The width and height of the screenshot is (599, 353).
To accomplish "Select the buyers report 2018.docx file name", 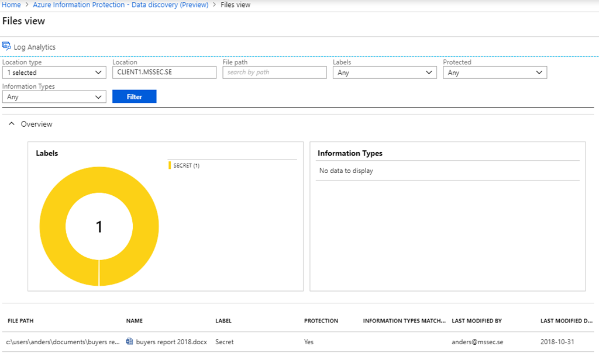I will 171,341.
